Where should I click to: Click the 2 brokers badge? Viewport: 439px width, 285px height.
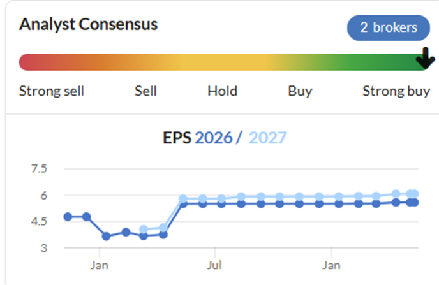(389, 27)
